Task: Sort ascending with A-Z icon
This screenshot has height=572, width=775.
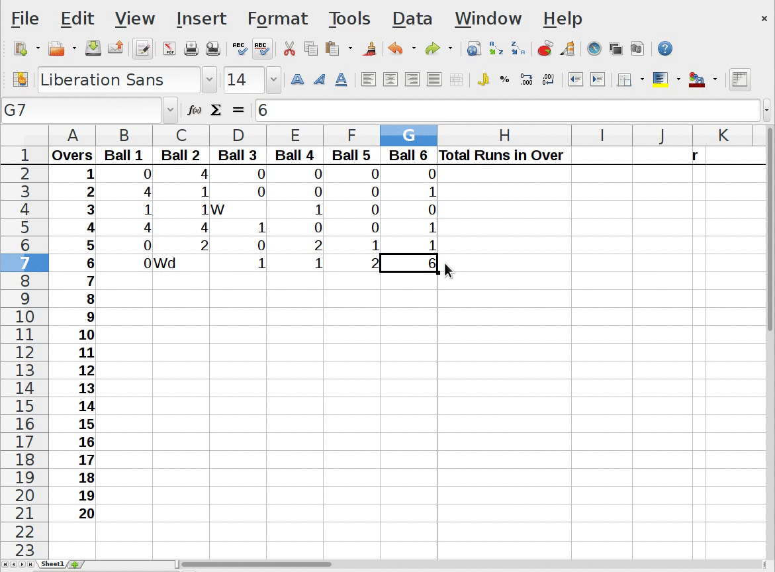Action: click(496, 48)
